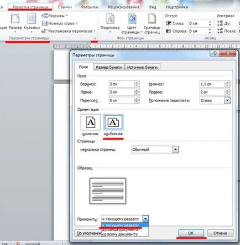This screenshot has height=245, width=240.
Task: Click the dialog help question-mark button
Action: point(215,54)
